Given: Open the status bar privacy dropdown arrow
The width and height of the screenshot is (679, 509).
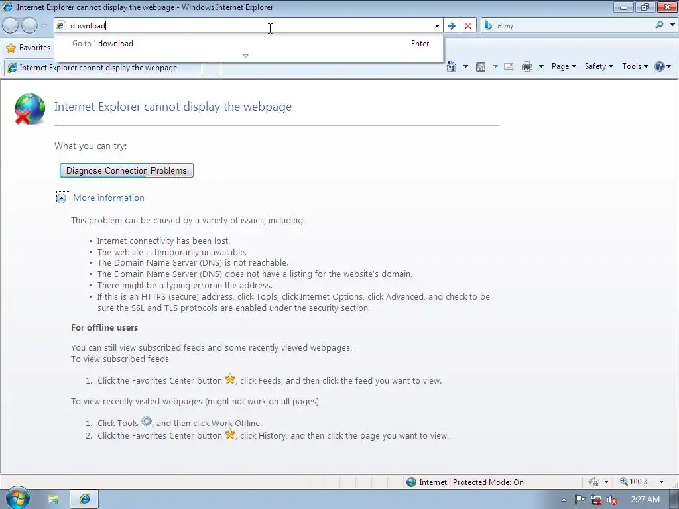Looking at the screenshot, I should 606,482.
